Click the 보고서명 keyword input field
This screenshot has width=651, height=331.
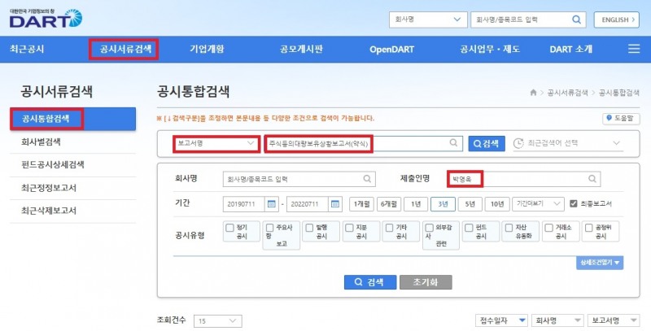point(364,143)
